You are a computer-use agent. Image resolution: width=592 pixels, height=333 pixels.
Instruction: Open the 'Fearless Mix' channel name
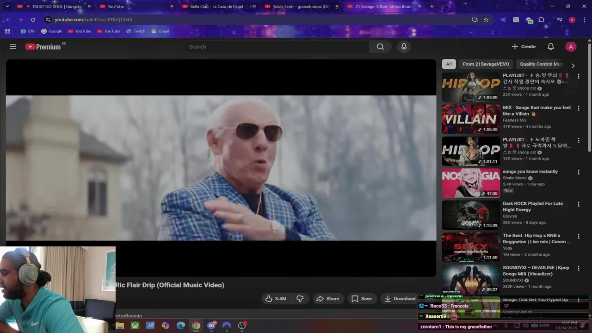515,120
